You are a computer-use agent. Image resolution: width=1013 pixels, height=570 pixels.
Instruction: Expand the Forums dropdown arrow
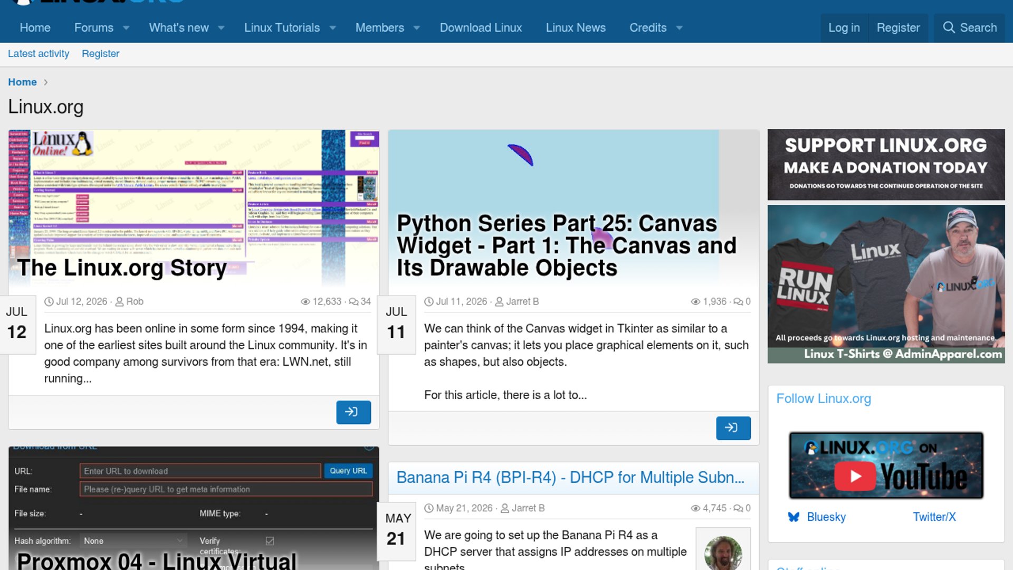click(x=126, y=27)
